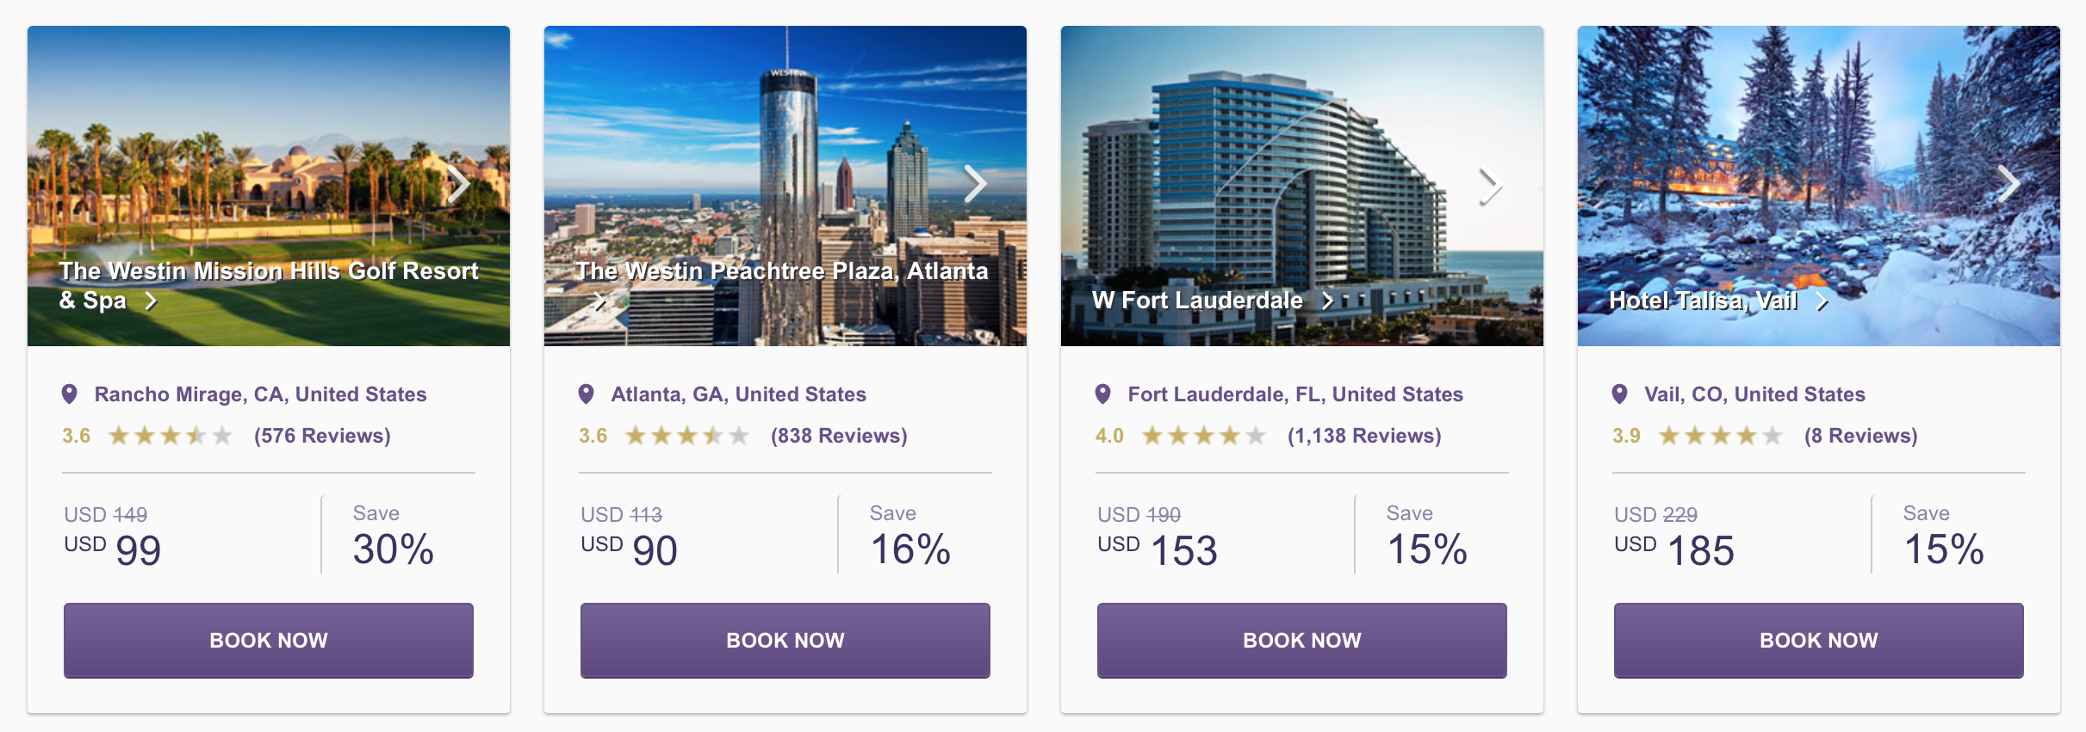Image resolution: width=2086 pixels, height=732 pixels.
Task: Click location pin icon for Atlanta, GA
Action: point(587,394)
